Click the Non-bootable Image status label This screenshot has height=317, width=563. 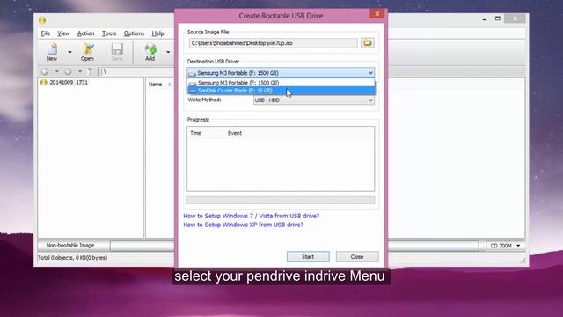click(70, 245)
